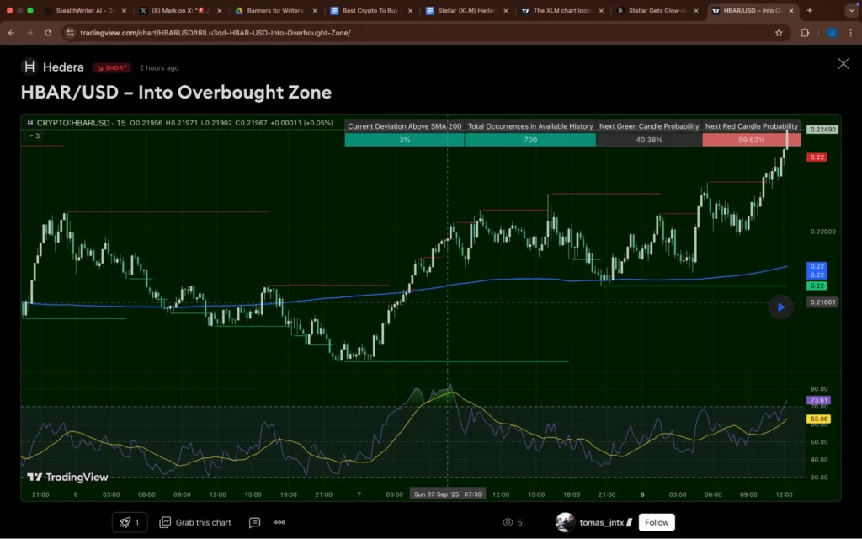This screenshot has height=539, width=862.
Task: Click the 'Current Deviation Above SMA 200' header
Action: (x=405, y=126)
